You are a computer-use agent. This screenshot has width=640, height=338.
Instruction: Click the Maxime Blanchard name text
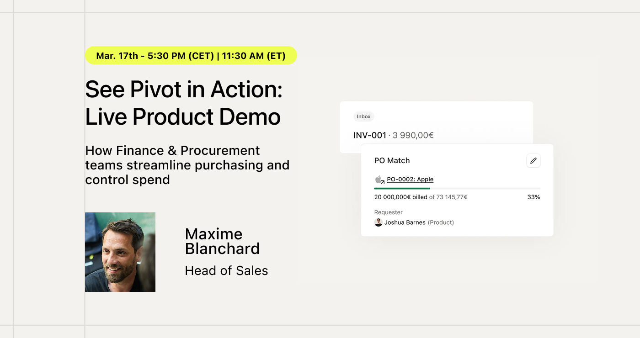223,241
